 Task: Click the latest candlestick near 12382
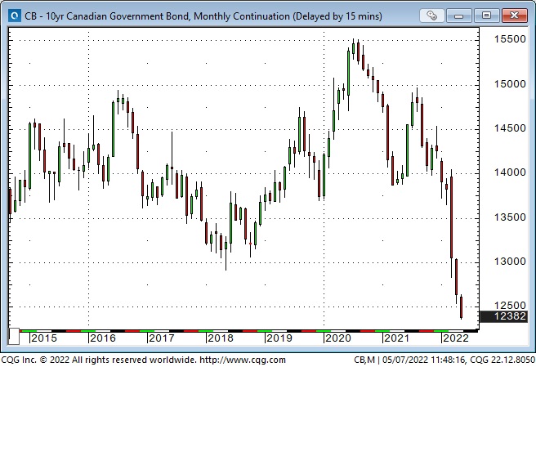461,307
